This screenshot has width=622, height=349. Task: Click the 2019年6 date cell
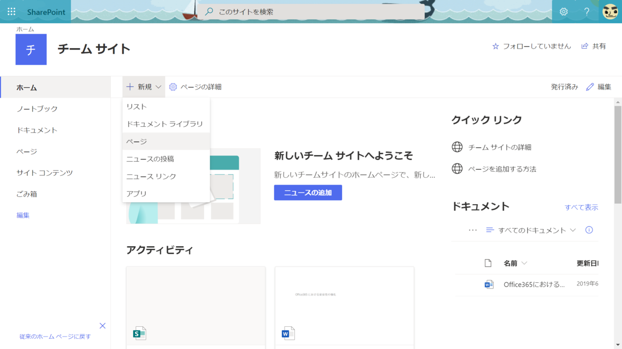(x=587, y=284)
